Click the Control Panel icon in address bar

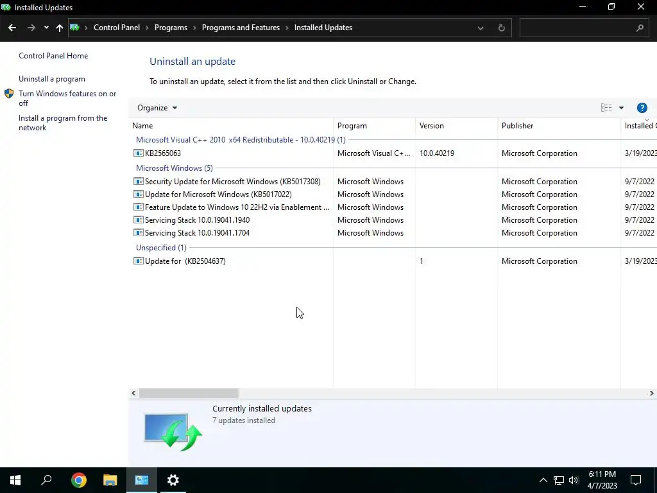(74, 28)
